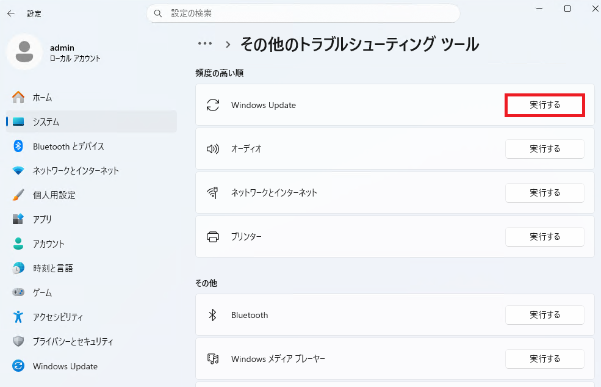Click the sidebar network Wi-Fi icon
This screenshot has height=387, width=601.
(x=18, y=170)
